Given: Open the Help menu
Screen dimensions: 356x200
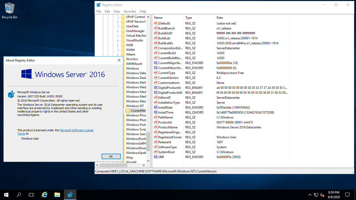Looking at the screenshot, I should [143, 11].
